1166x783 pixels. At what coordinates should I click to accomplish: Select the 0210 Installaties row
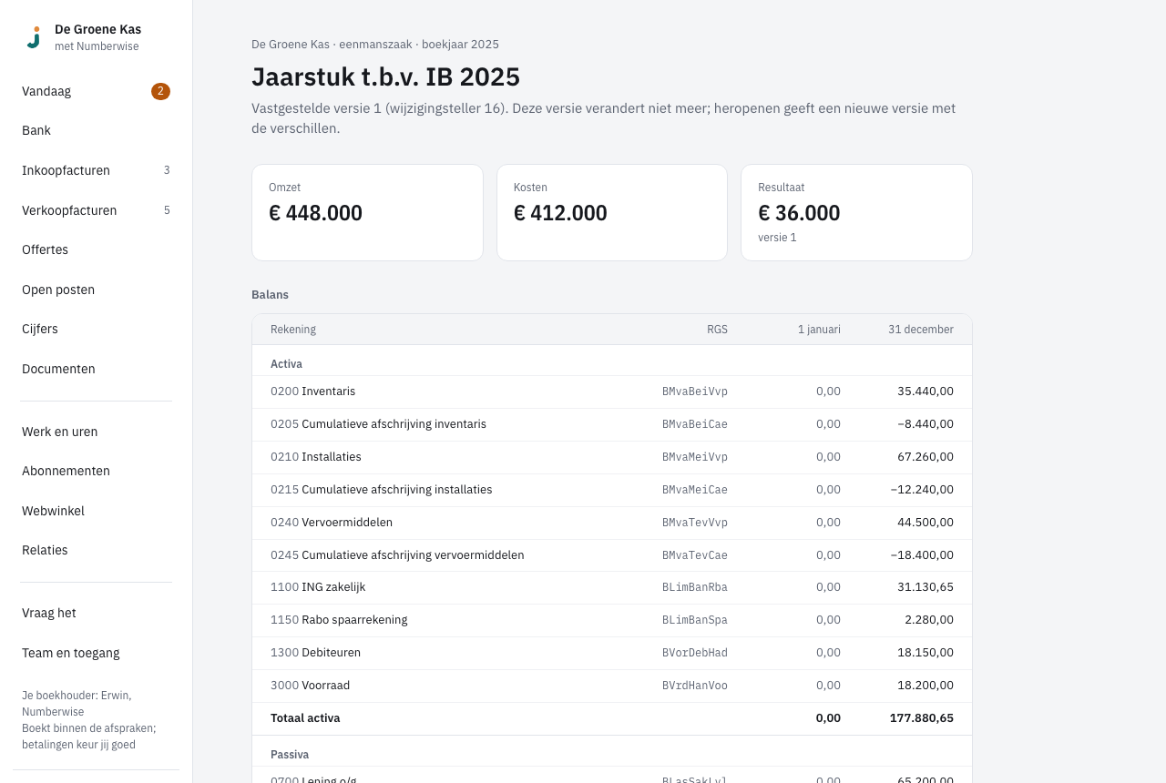pos(612,457)
